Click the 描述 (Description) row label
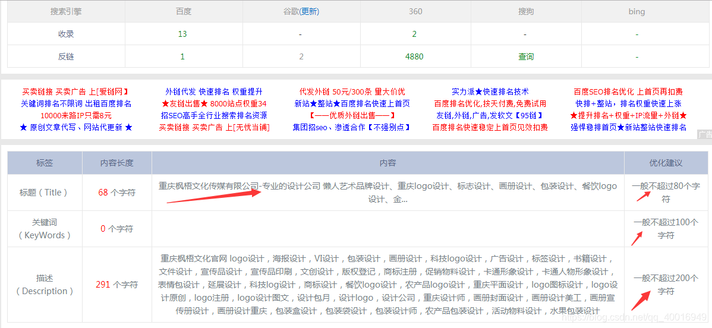712x328 pixels. [x=45, y=285]
